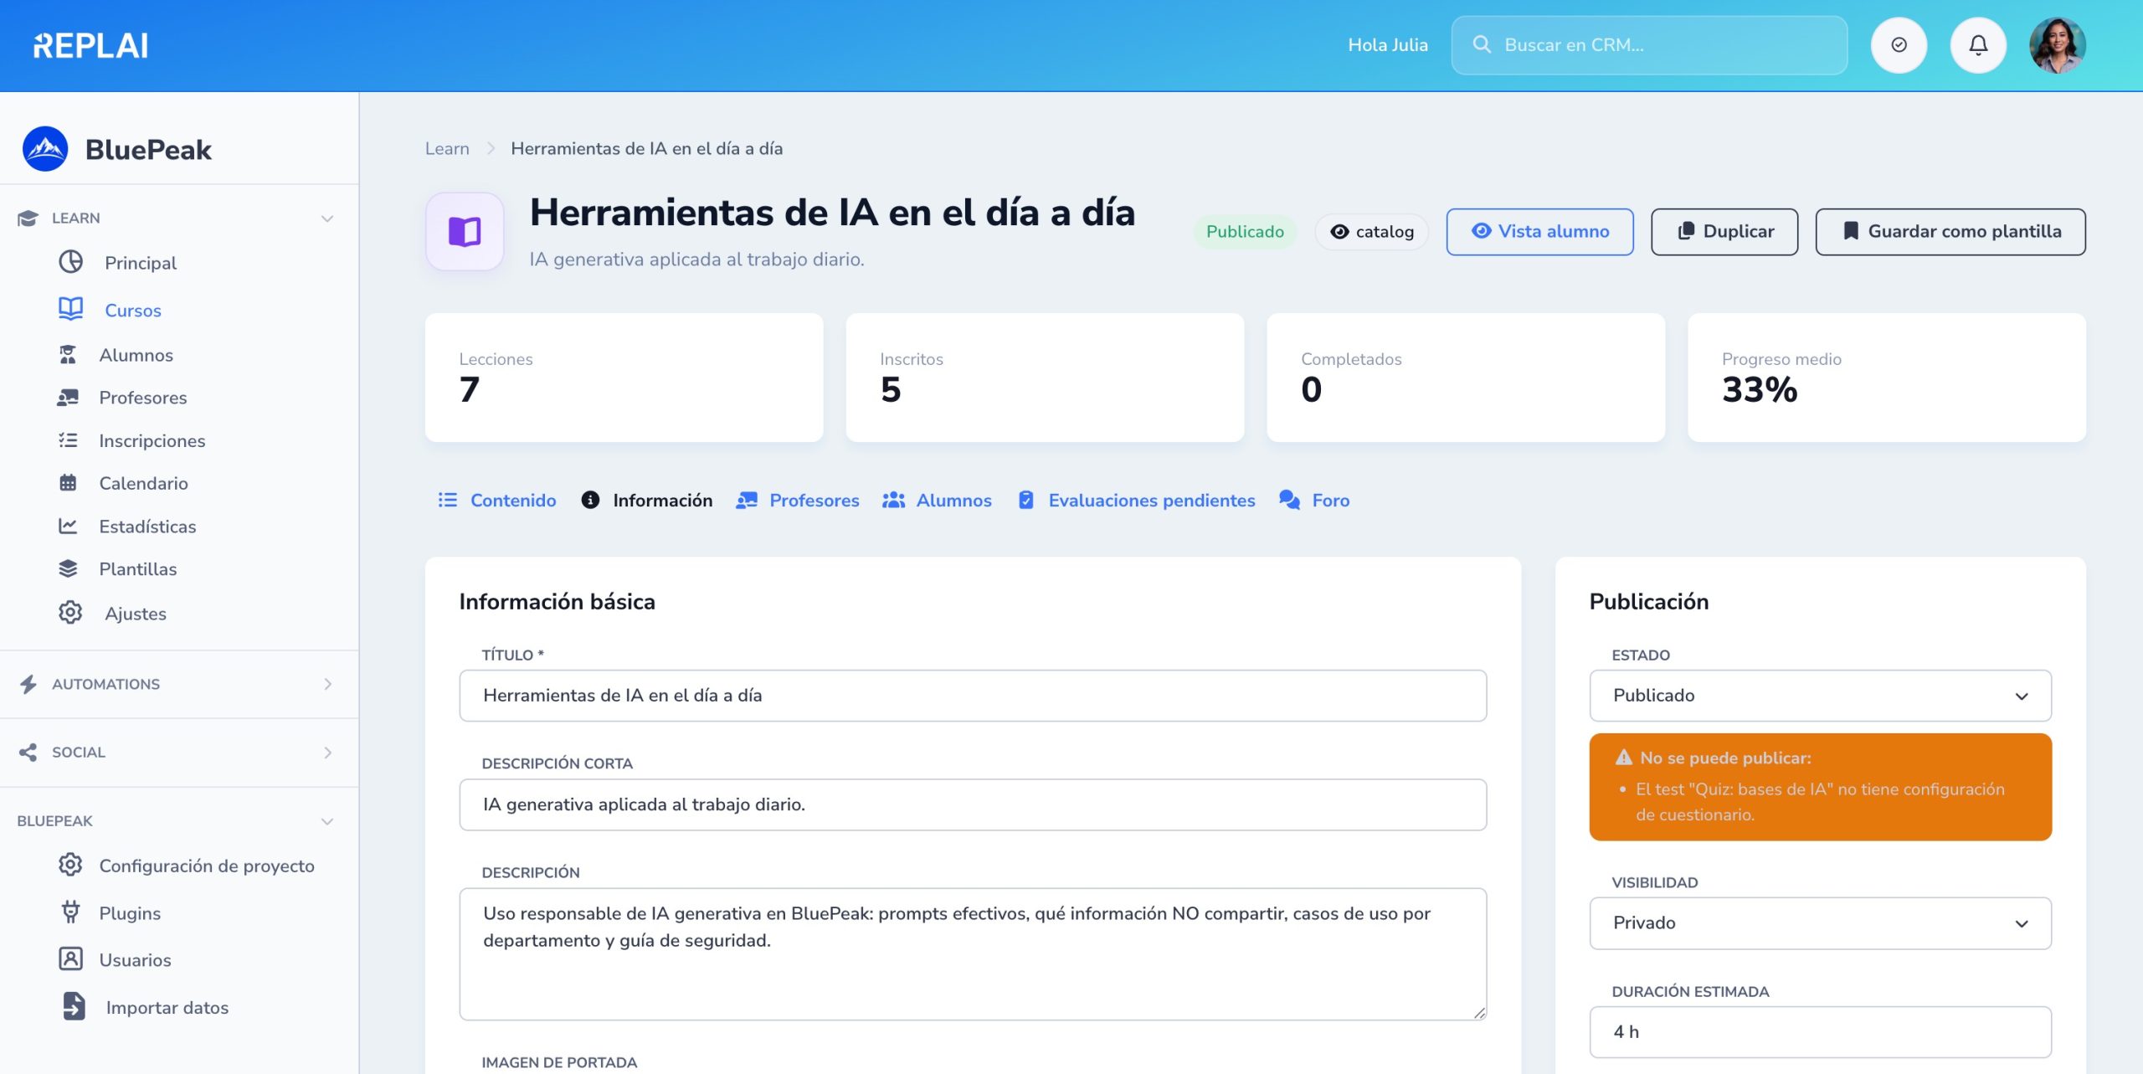Open the Estado dropdown showing Publicado
The width and height of the screenshot is (2143, 1074).
pos(1820,696)
